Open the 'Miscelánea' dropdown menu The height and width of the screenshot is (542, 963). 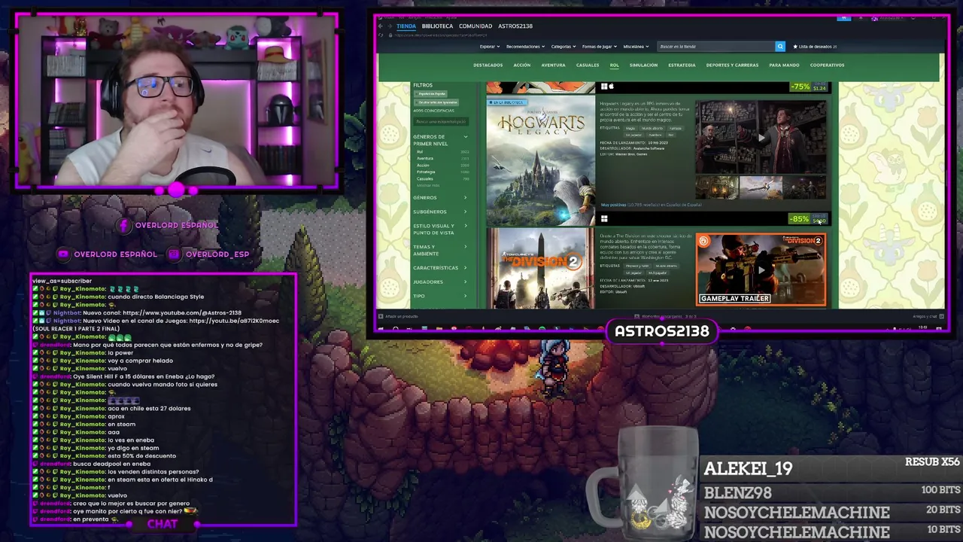pos(636,47)
